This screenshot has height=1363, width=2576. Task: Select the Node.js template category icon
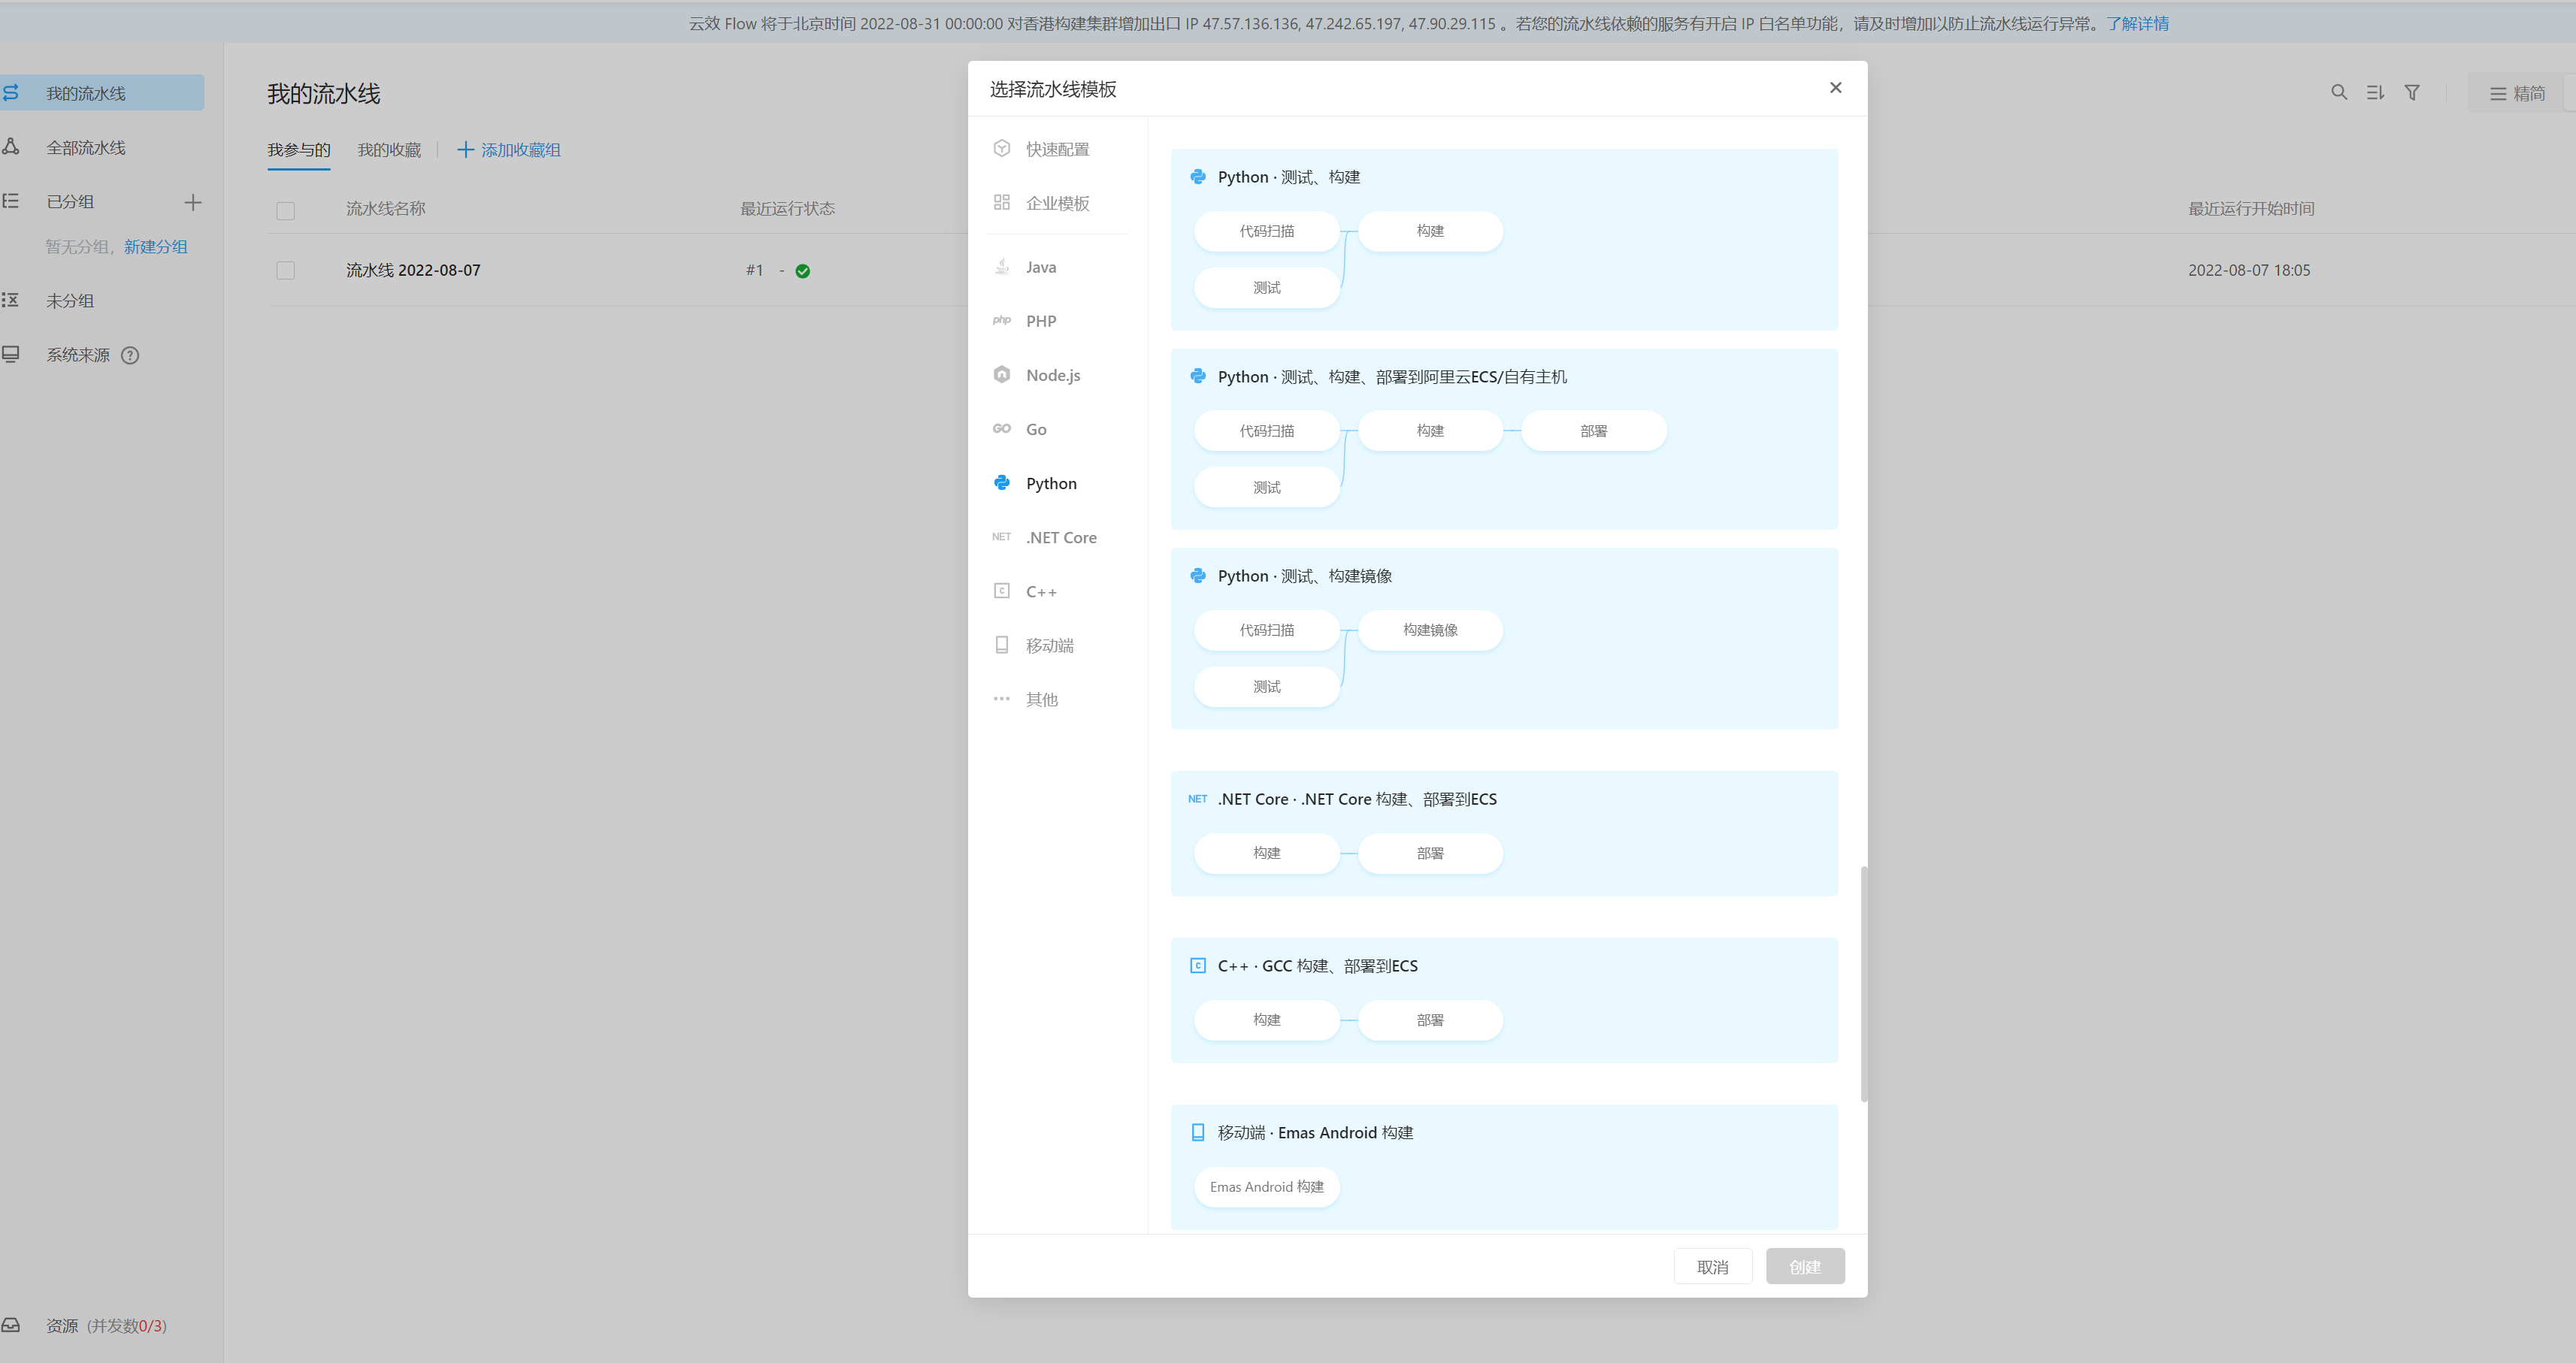click(1002, 375)
